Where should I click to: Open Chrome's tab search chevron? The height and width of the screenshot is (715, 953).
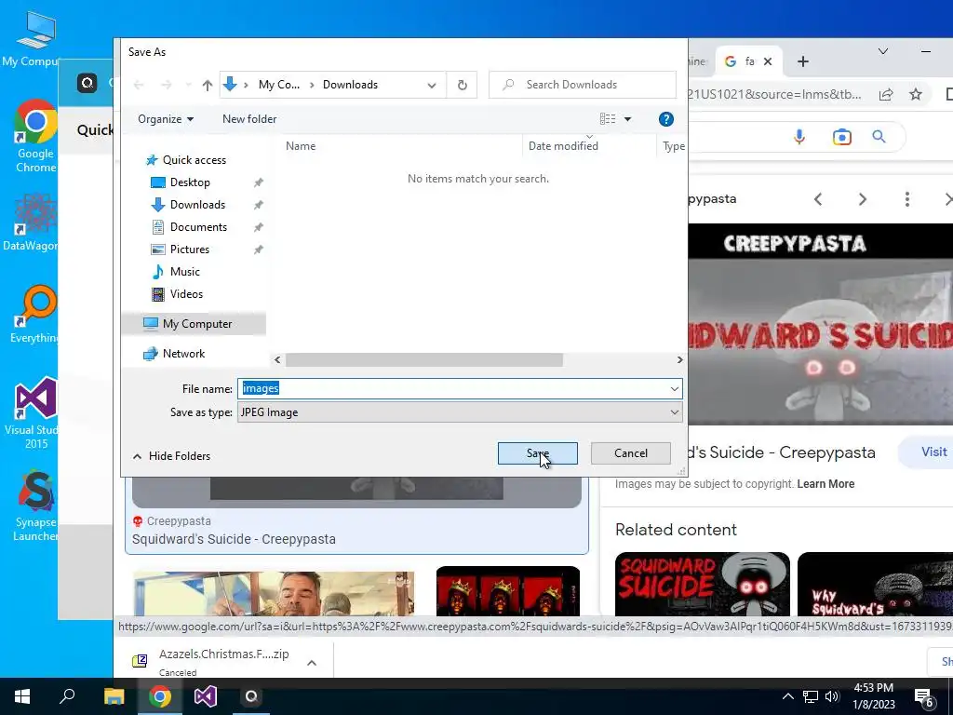point(883,52)
